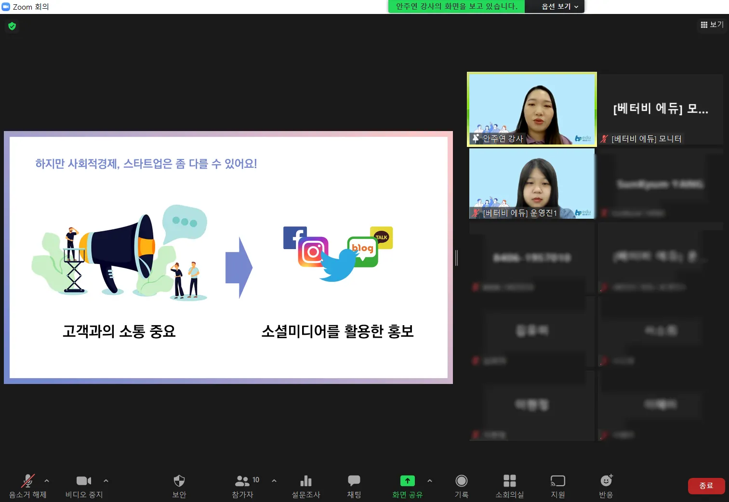This screenshot has width=729, height=502.
Task: Open the 보안 security shield menu
Action: (x=179, y=486)
